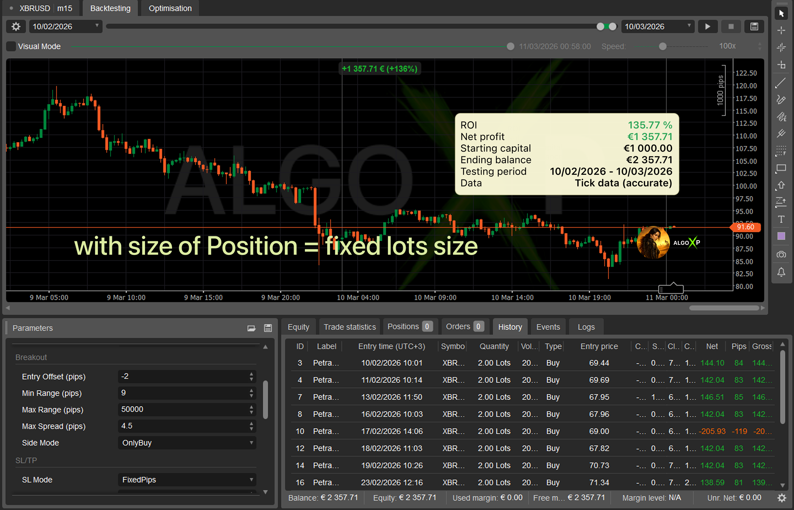The width and height of the screenshot is (794, 510).
Task: Enable the Visual Mode checkbox
Action: [x=11, y=46]
